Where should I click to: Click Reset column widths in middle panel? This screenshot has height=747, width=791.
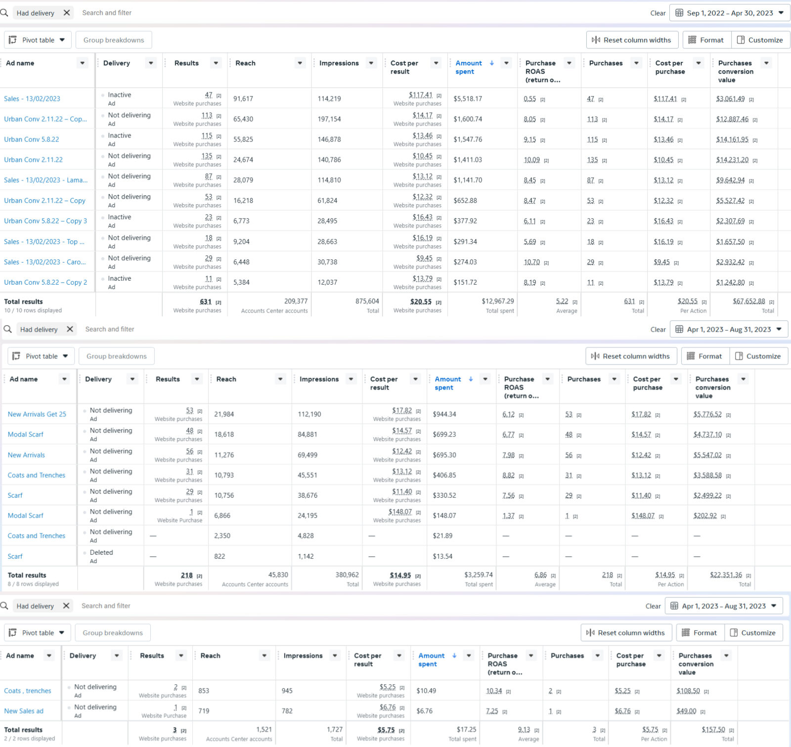631,356
